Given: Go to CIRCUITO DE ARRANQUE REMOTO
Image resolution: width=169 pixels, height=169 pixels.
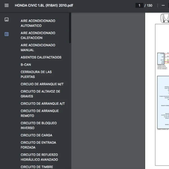Looking at the screenshot, I should [x=39, y=113].
